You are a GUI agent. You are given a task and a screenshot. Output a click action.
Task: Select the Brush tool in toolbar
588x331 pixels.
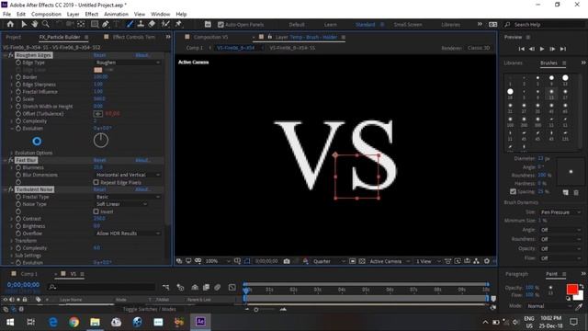click(x=130, y=25)
